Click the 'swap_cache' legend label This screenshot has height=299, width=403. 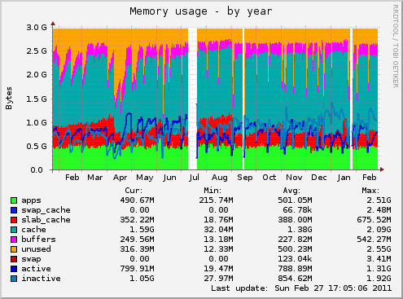(x=46, y=210)
